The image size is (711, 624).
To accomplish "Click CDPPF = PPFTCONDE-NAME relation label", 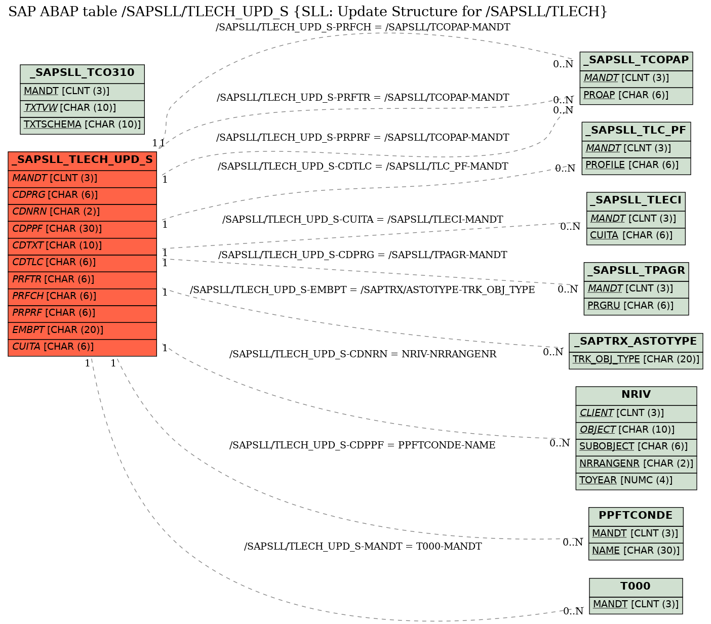I will pyautogui.click(x=363, y=445).
